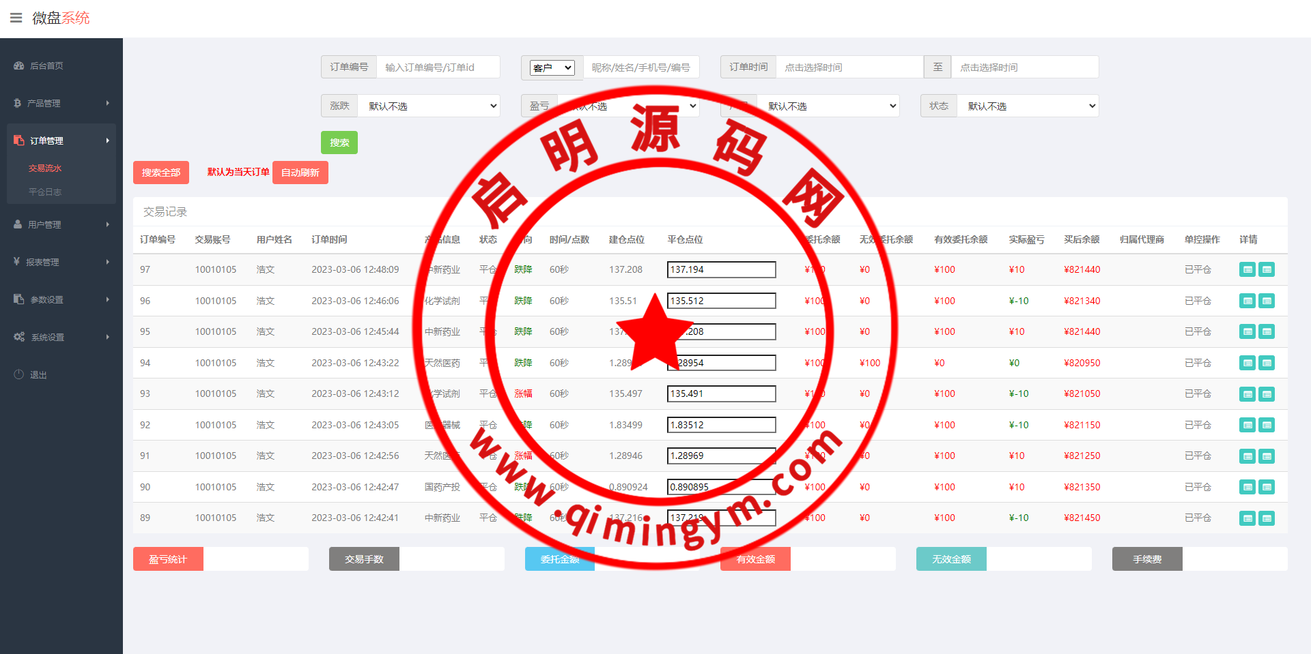This screenshot has height=654, width=1311.
Task: Click first detail icon for order 94
Action: click(x=1247, y=363)
